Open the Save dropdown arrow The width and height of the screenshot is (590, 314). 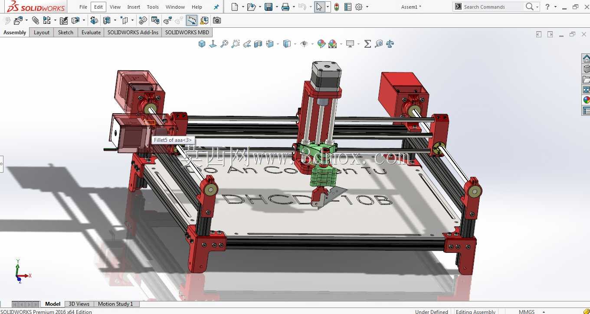click(x=276, y=7)
